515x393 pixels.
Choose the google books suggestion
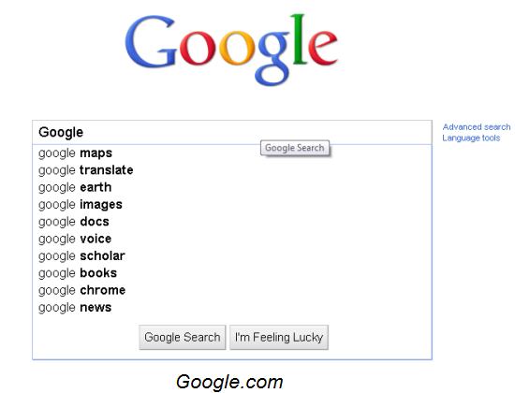coord(232,273)
